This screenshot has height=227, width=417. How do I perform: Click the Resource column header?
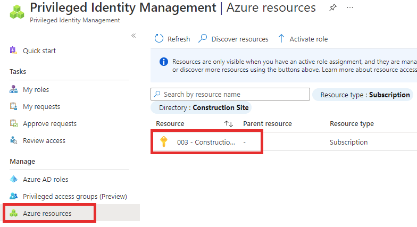point(170,123)
